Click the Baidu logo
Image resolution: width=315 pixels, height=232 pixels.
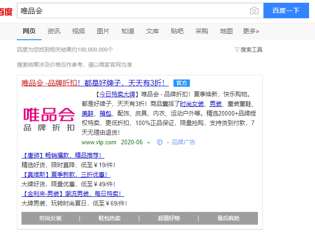point(6,11)
